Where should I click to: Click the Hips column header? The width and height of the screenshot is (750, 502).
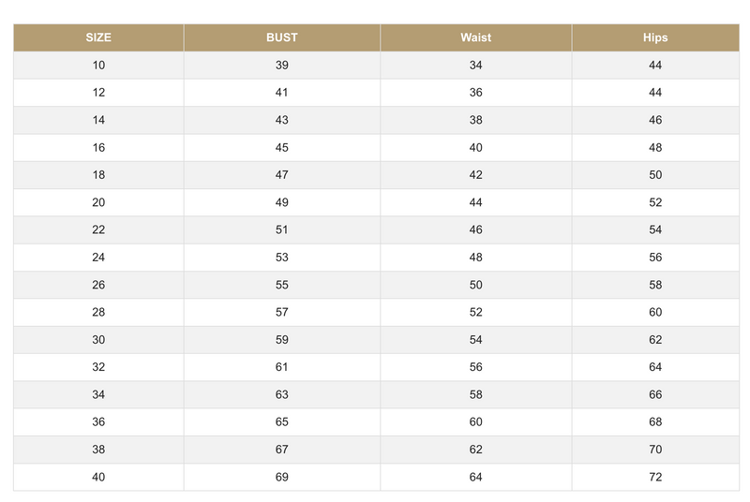coord(655,37)
